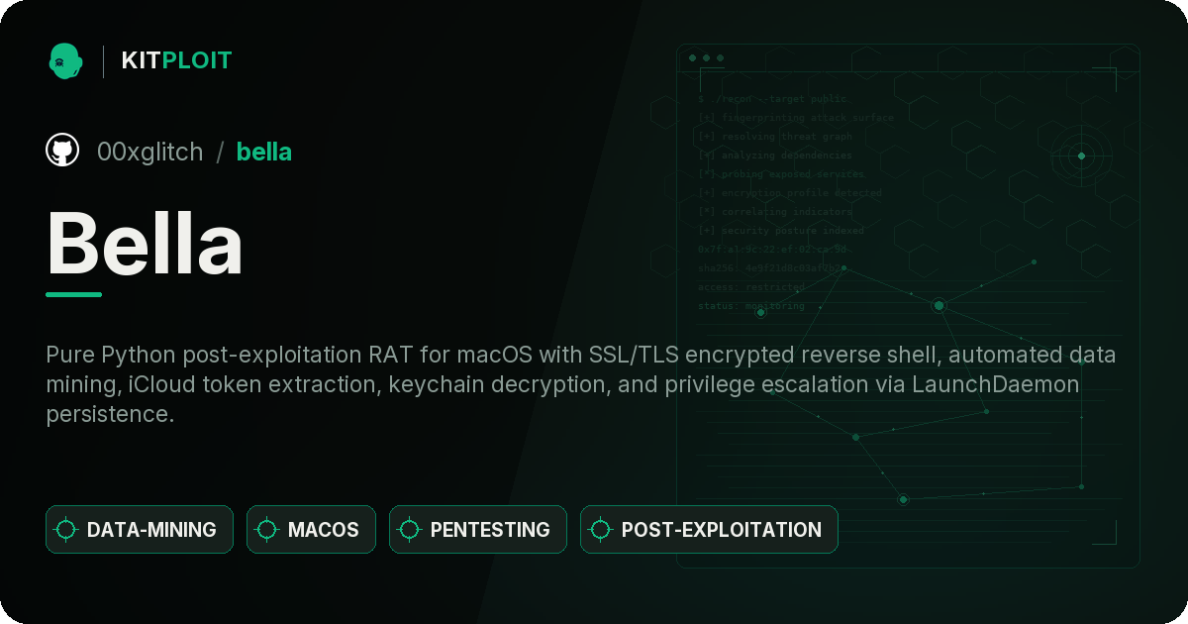
Task: Click the radar target icon in terminal
Action: tap(1081, 156)
